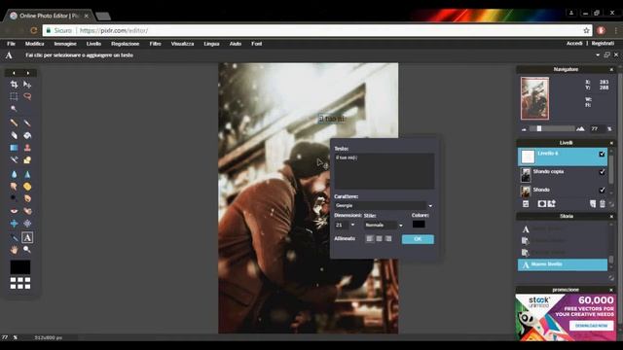Select the Drawing shapes tool
Viewport: 623px width, 350px height.
point(27,159)
